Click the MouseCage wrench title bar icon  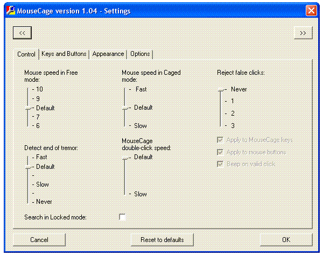click(11, 10)
